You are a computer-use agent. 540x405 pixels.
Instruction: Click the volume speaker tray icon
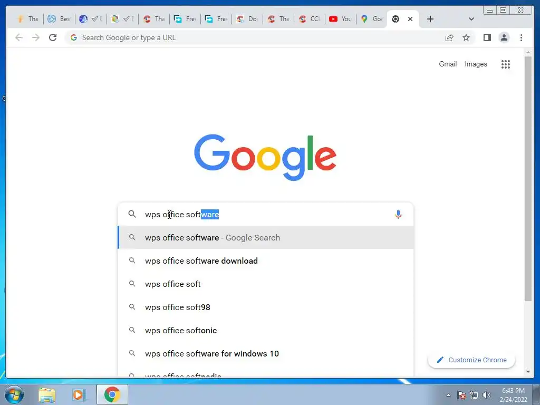(x=487, y=395)
